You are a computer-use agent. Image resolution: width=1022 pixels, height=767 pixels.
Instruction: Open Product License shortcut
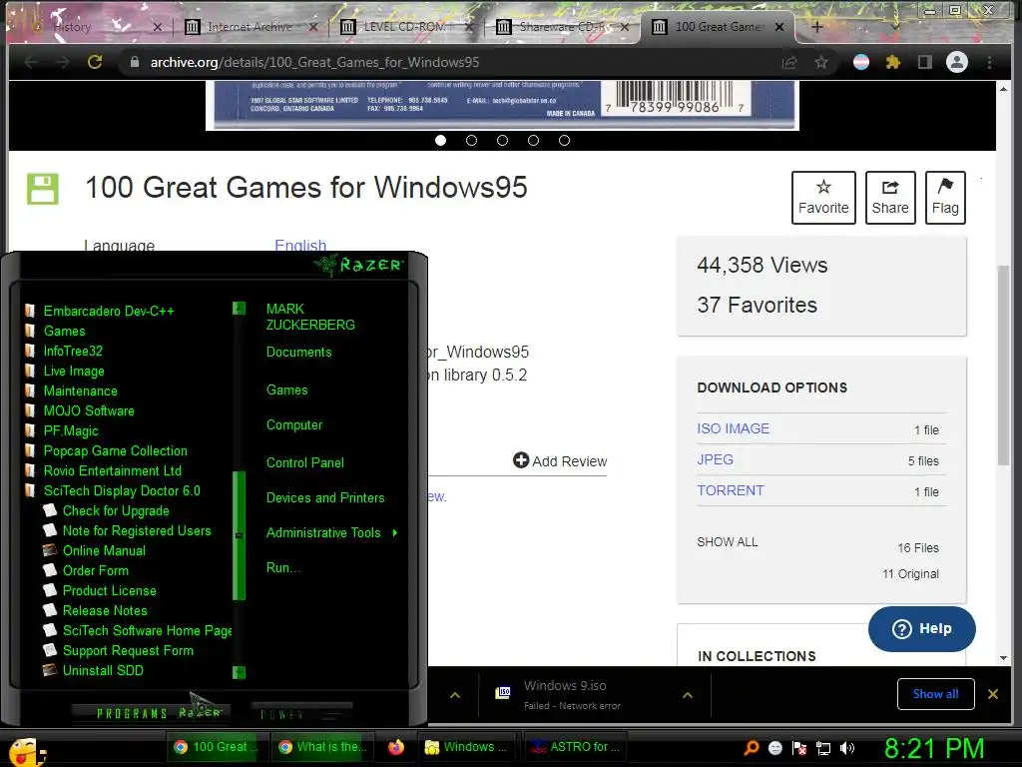click(x=109, y=591)
